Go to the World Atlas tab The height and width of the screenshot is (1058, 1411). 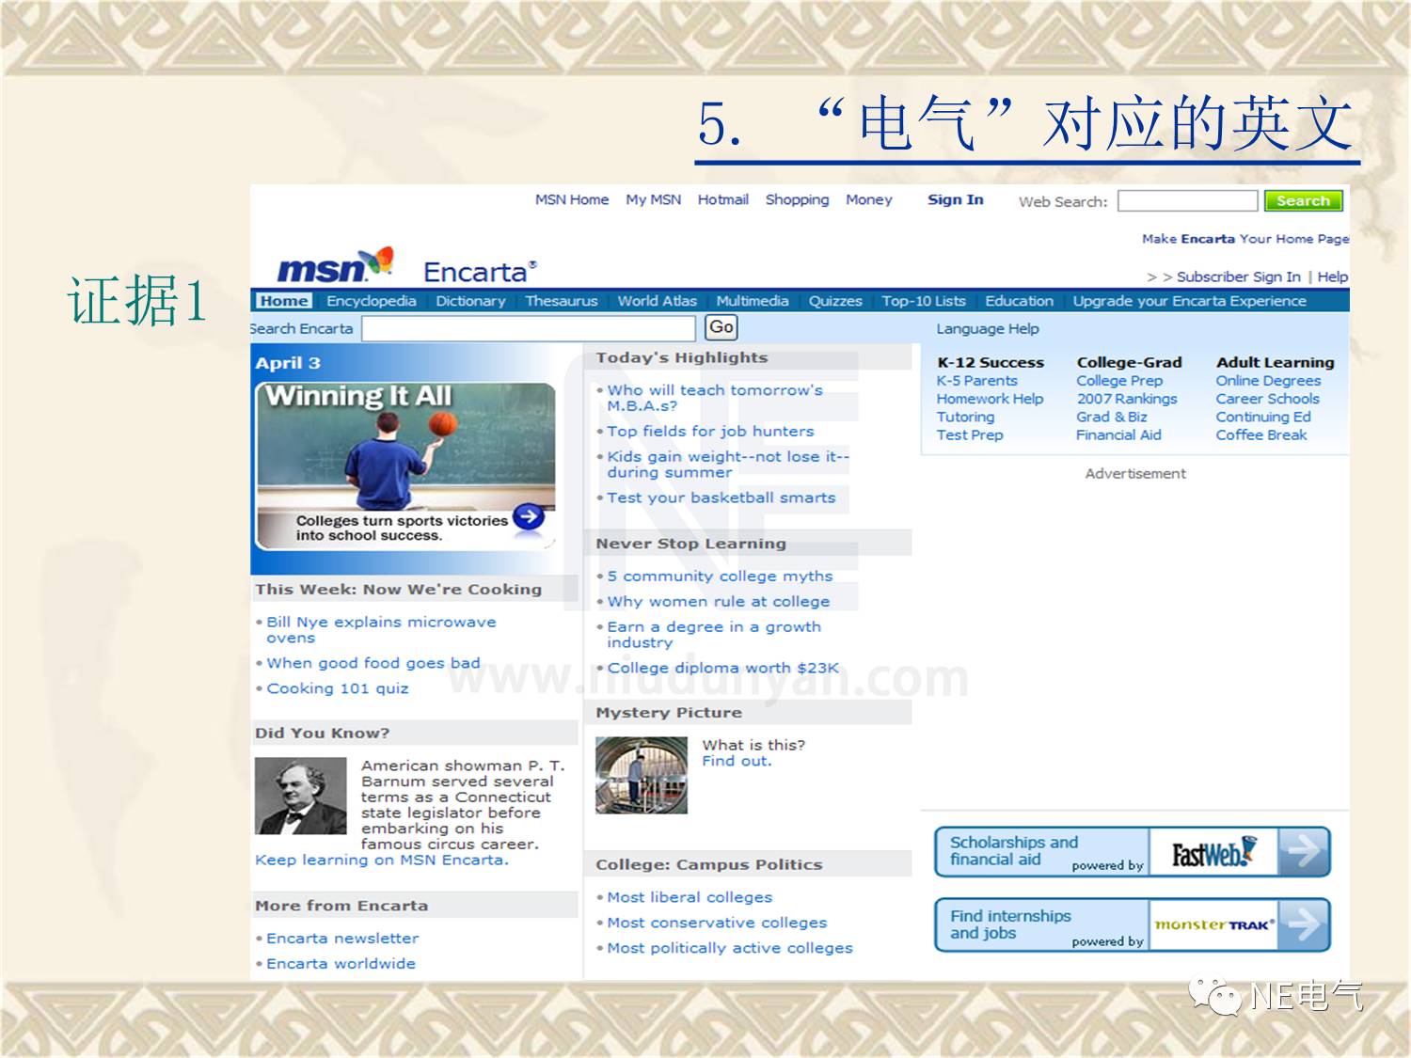coord(658,301)
